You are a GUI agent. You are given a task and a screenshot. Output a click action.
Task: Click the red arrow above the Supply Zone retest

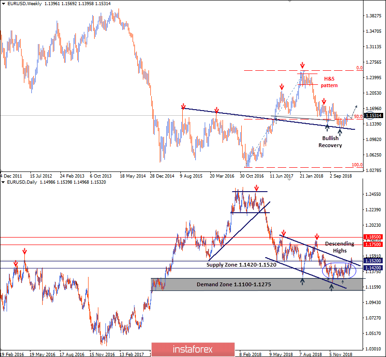click(317, 237)
